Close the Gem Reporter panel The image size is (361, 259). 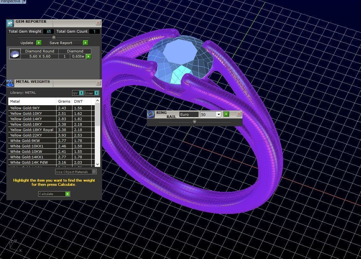click(98, 23)
